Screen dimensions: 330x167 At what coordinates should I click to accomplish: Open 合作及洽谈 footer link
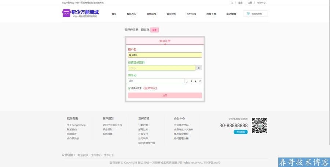tap(73, 138)
